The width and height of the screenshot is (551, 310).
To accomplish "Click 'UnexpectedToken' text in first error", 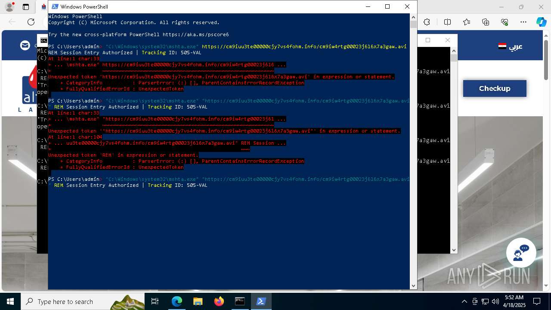I will point(161,89).
